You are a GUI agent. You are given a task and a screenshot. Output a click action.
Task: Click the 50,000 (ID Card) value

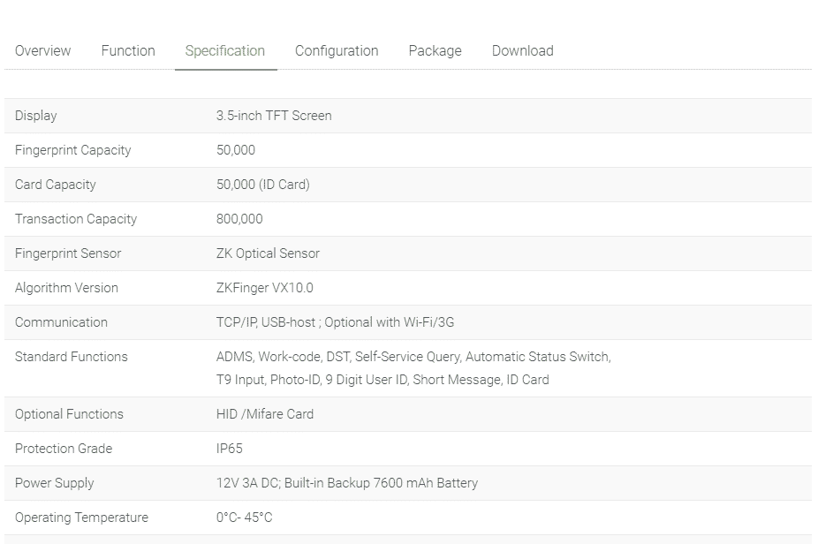[x=263, y=185]
